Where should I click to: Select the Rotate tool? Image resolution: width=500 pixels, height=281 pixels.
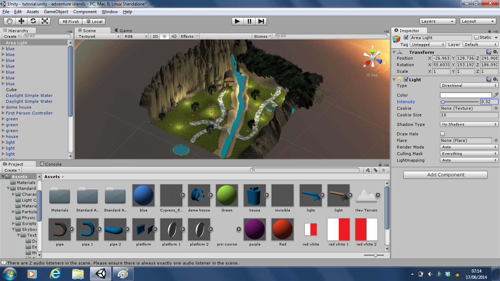click(33, 21)
